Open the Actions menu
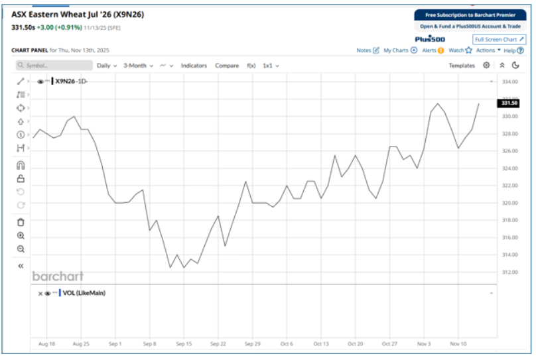The height and width of the screenshot is (358, 536). point(488,50)
